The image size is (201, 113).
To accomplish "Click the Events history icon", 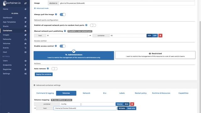I will pos(25,48).
